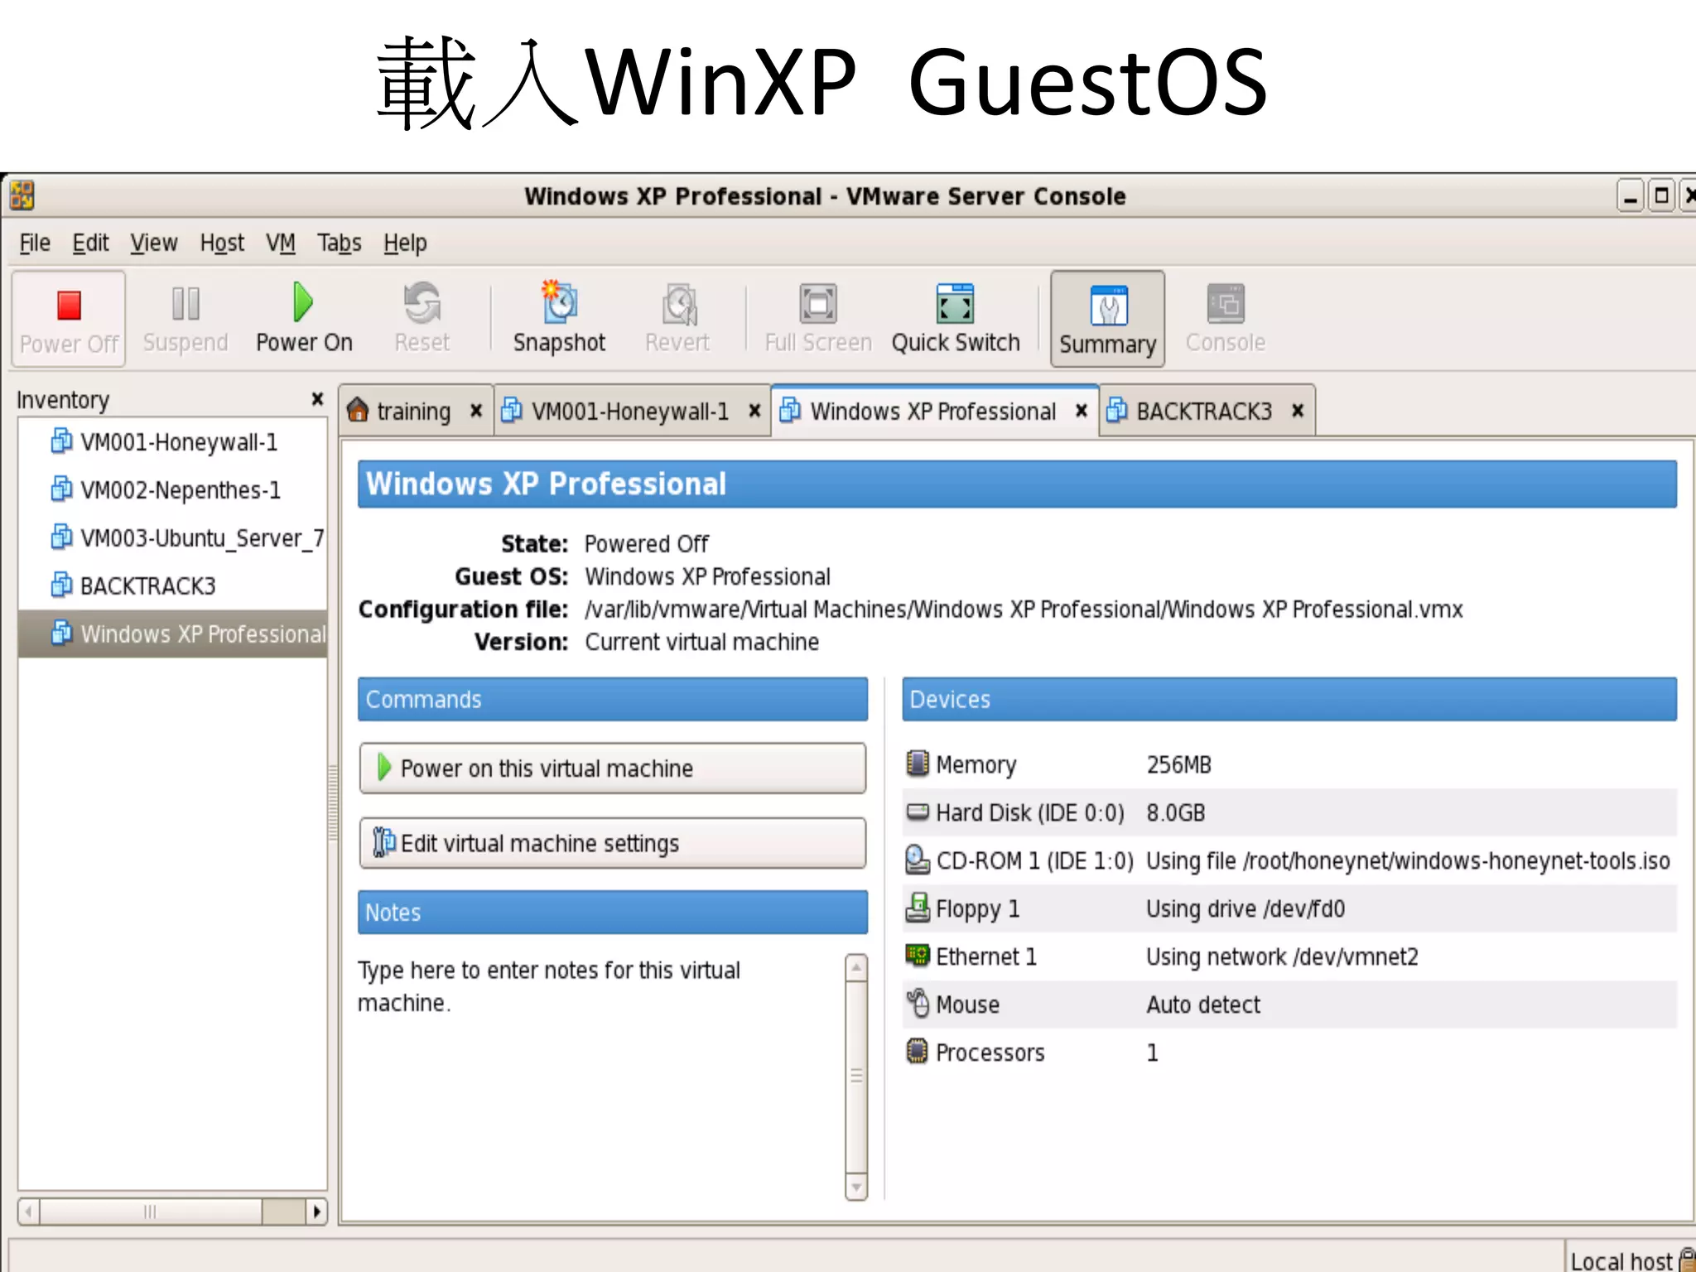Image resolution: width=1696 pixels, height=1272 pixels.
Task: Open the File menu
Action: click(x=35, y=243)
